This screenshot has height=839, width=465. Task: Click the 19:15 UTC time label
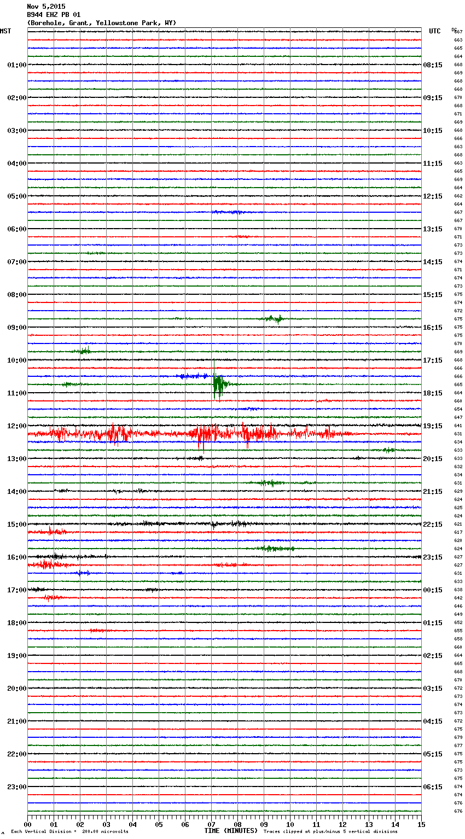click(433, 426)
